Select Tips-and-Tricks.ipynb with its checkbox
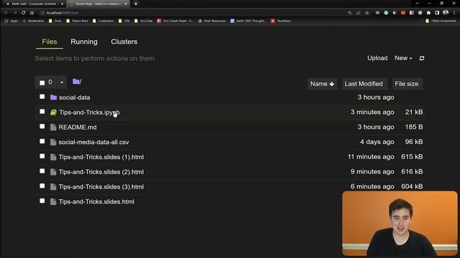This screenshot has width=460, height=258. coord(42,112)
